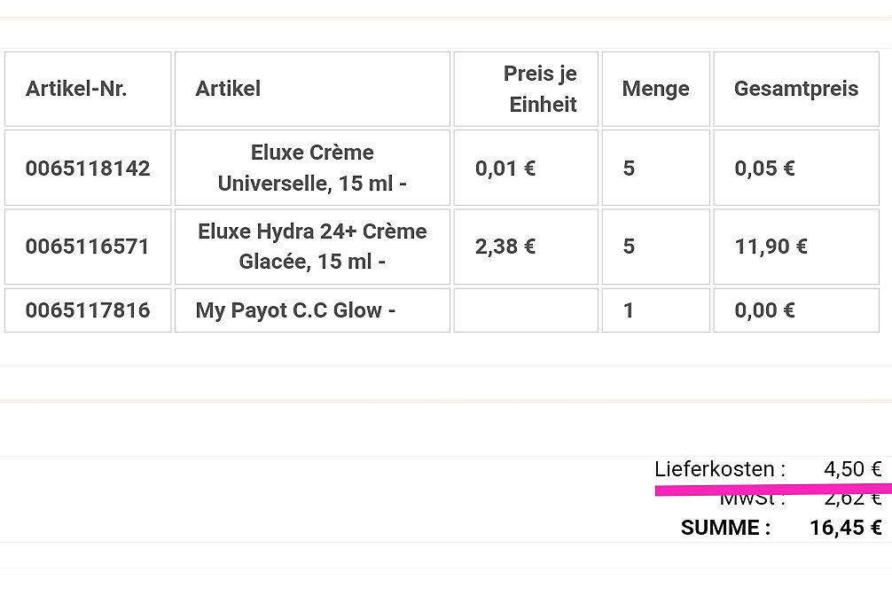Click article number 0065117816

click(88, 310)
